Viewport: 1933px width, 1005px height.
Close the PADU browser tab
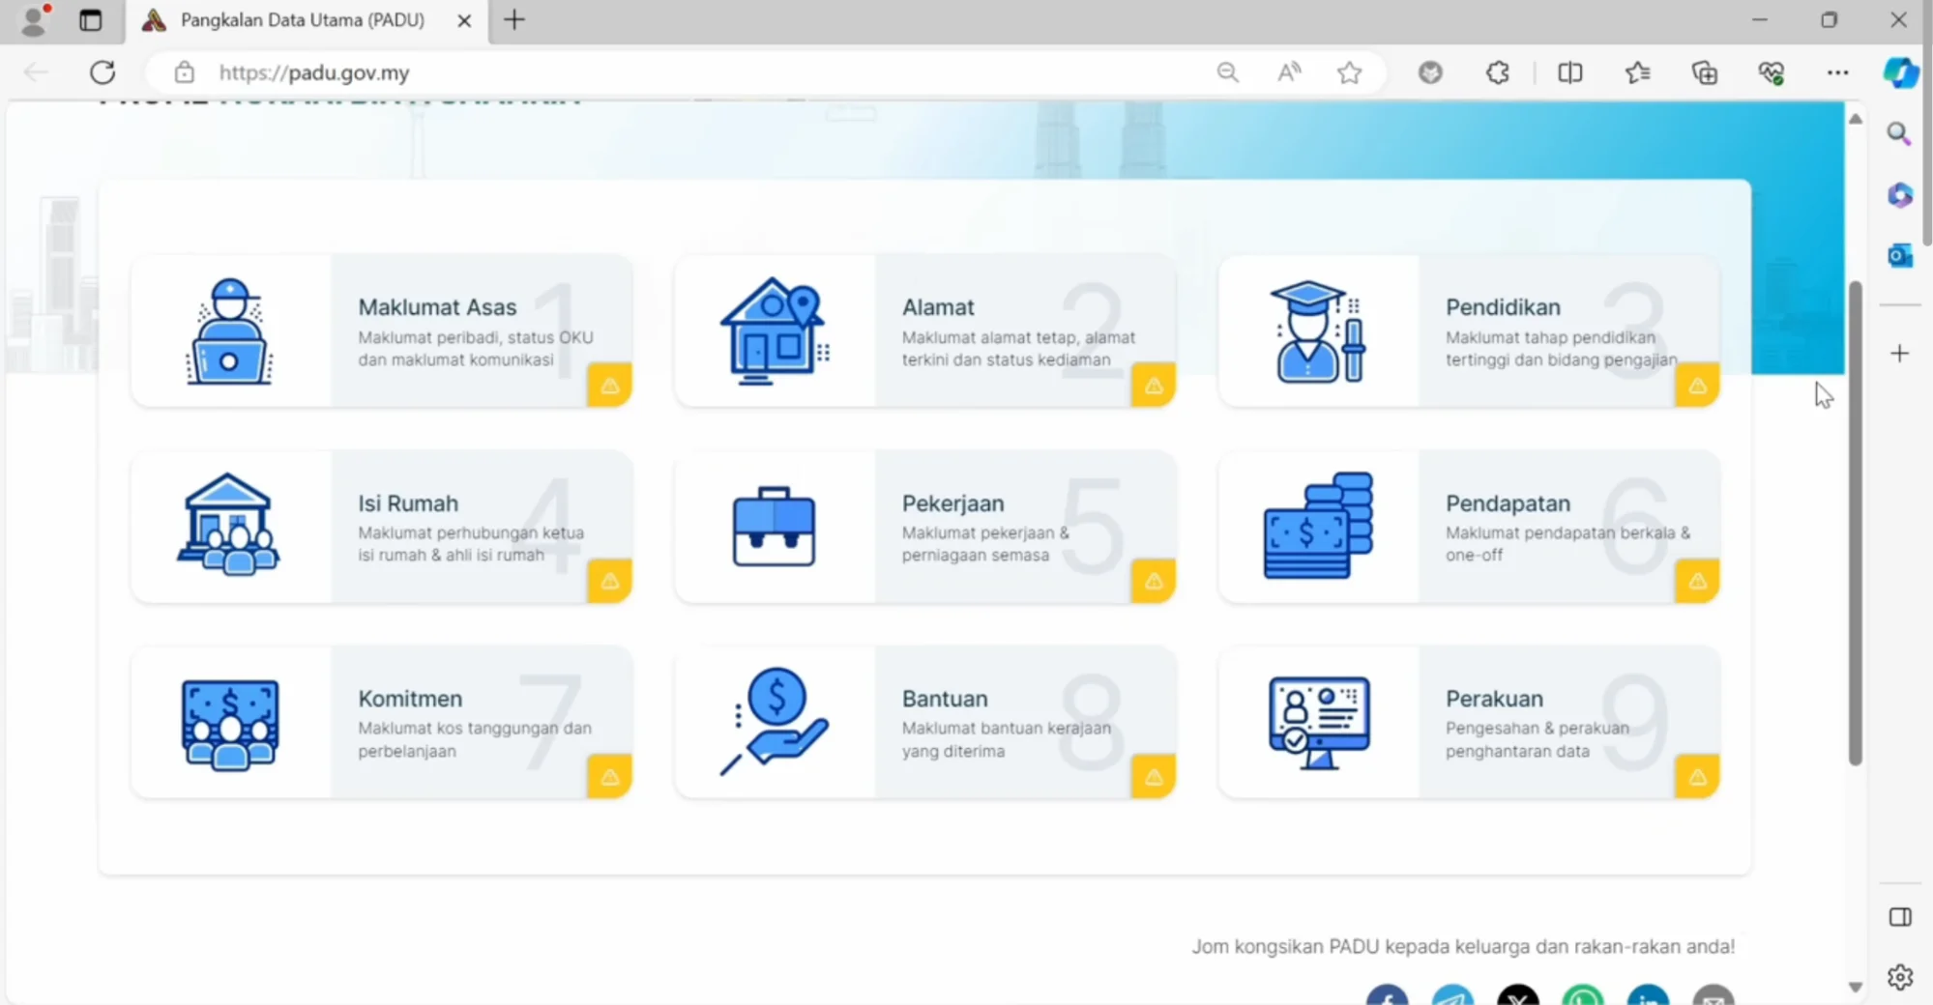point(464,20)
